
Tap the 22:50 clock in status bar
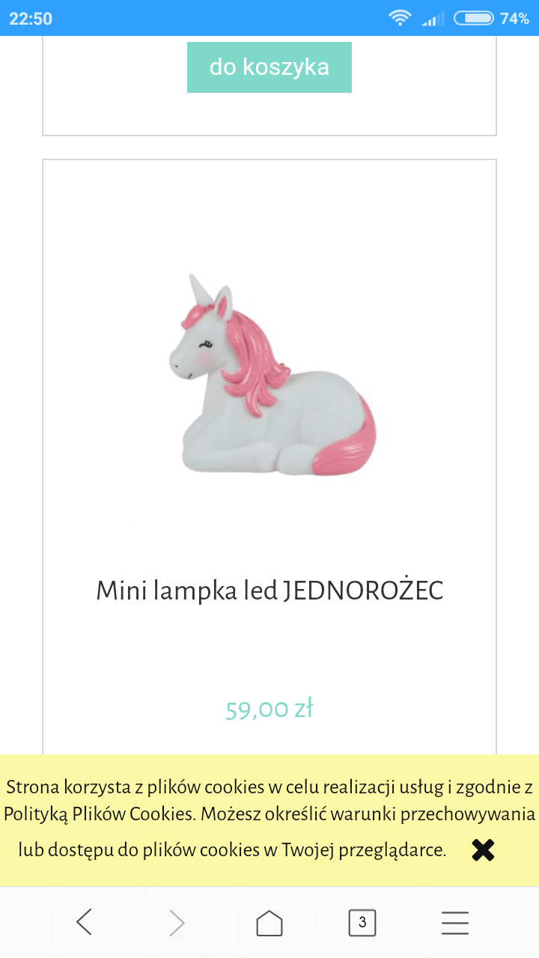click(31, 19)
